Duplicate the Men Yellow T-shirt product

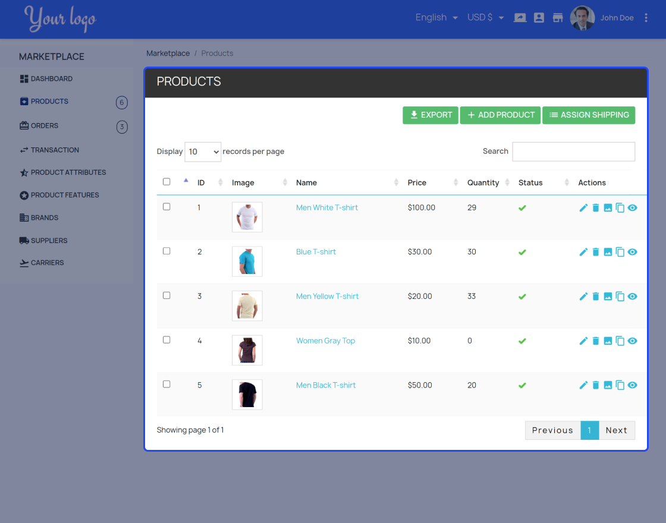coord(620,297)
